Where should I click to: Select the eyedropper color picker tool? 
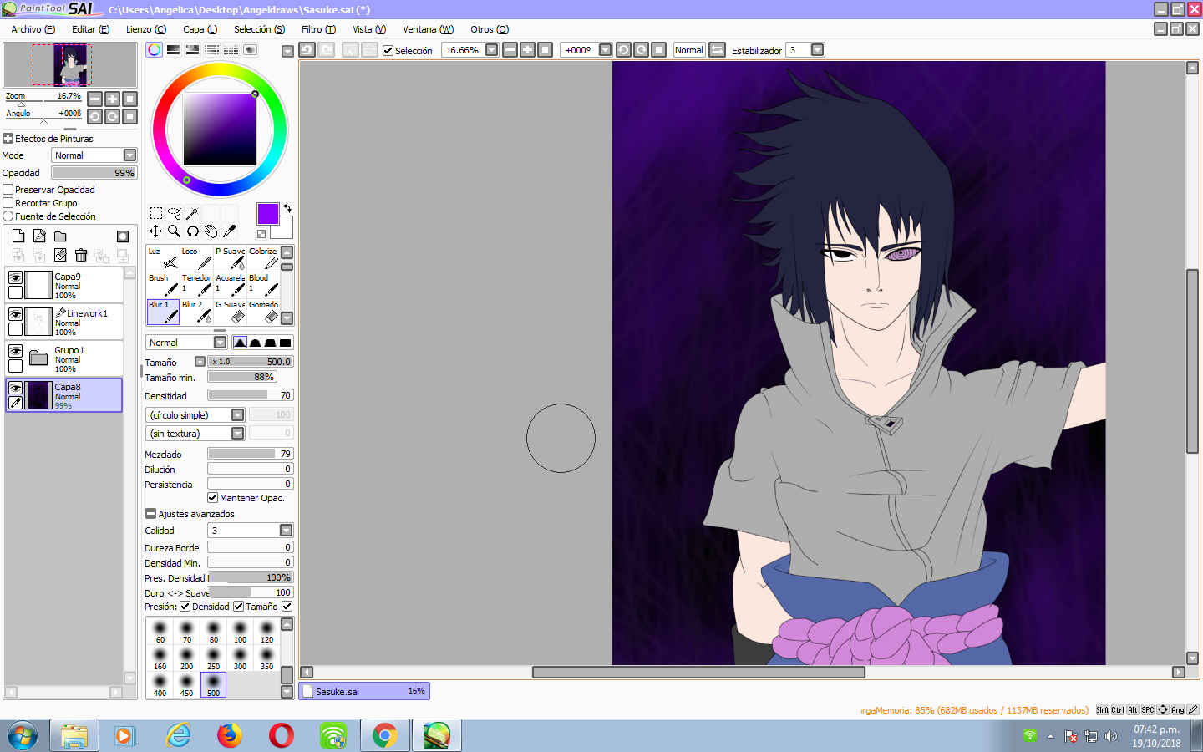point(230,231)
